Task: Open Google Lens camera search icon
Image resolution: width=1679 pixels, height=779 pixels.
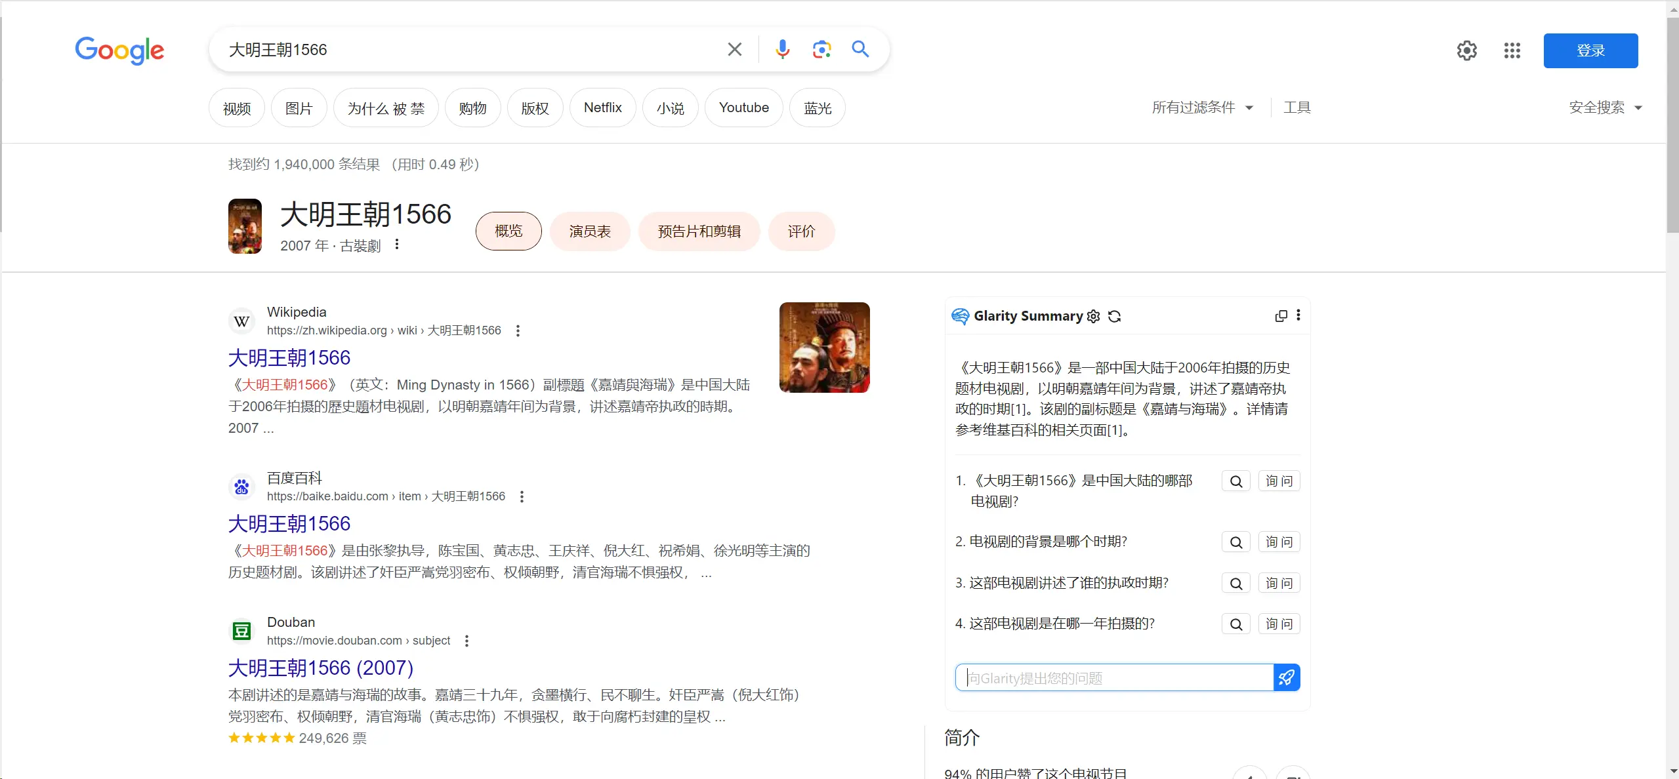Action: coord(821,49)
